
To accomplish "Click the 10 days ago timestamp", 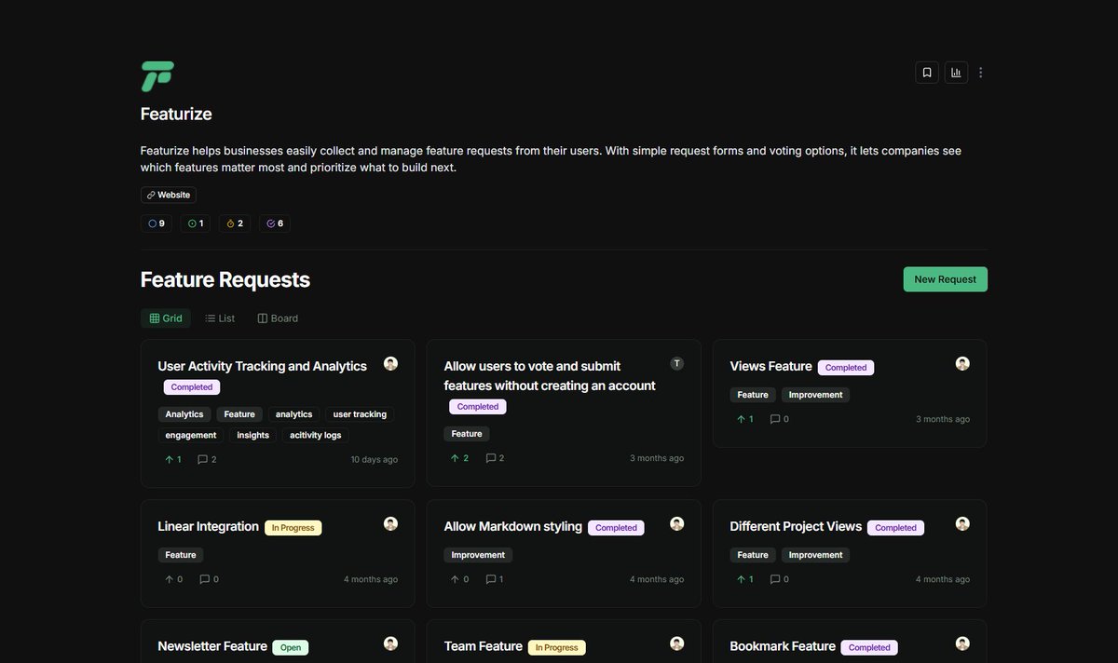I will (x=374, y=459).
